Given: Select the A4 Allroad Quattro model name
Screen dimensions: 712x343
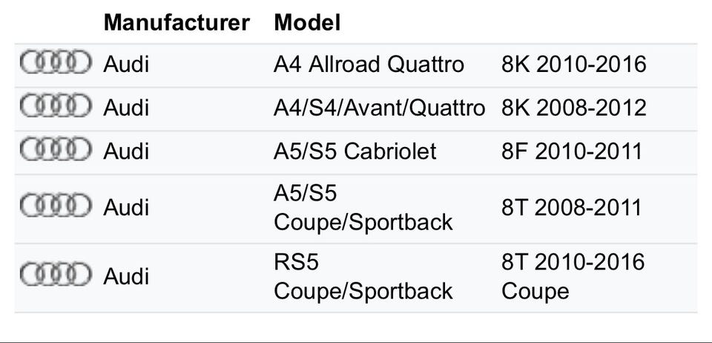Looking at the screenshot, I should click(x=369, y=65).
